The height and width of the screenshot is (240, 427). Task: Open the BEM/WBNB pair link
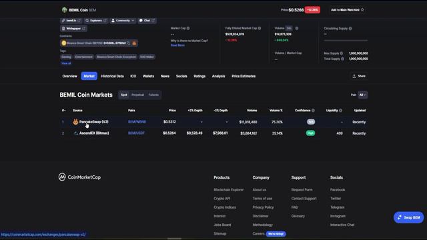(x=137, y=122)
